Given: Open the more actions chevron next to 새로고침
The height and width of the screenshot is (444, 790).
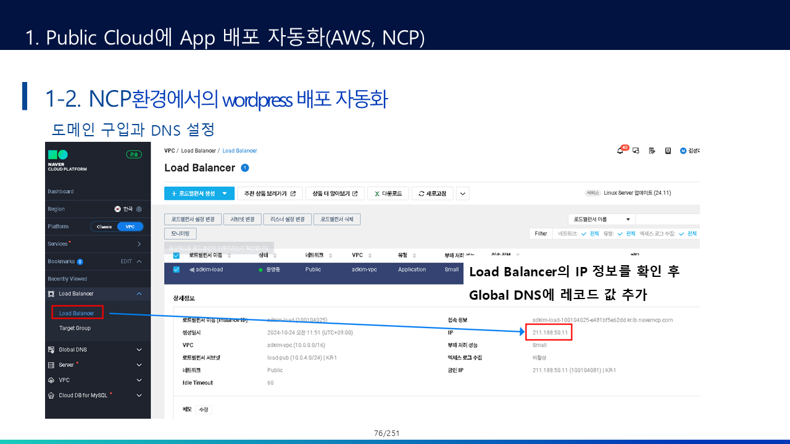Looking at the screenshot, I should pos(463,194).
